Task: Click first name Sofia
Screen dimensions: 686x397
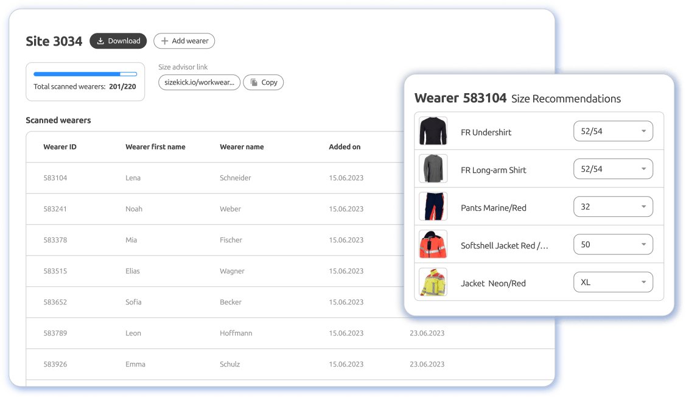Action: point(133,302)
